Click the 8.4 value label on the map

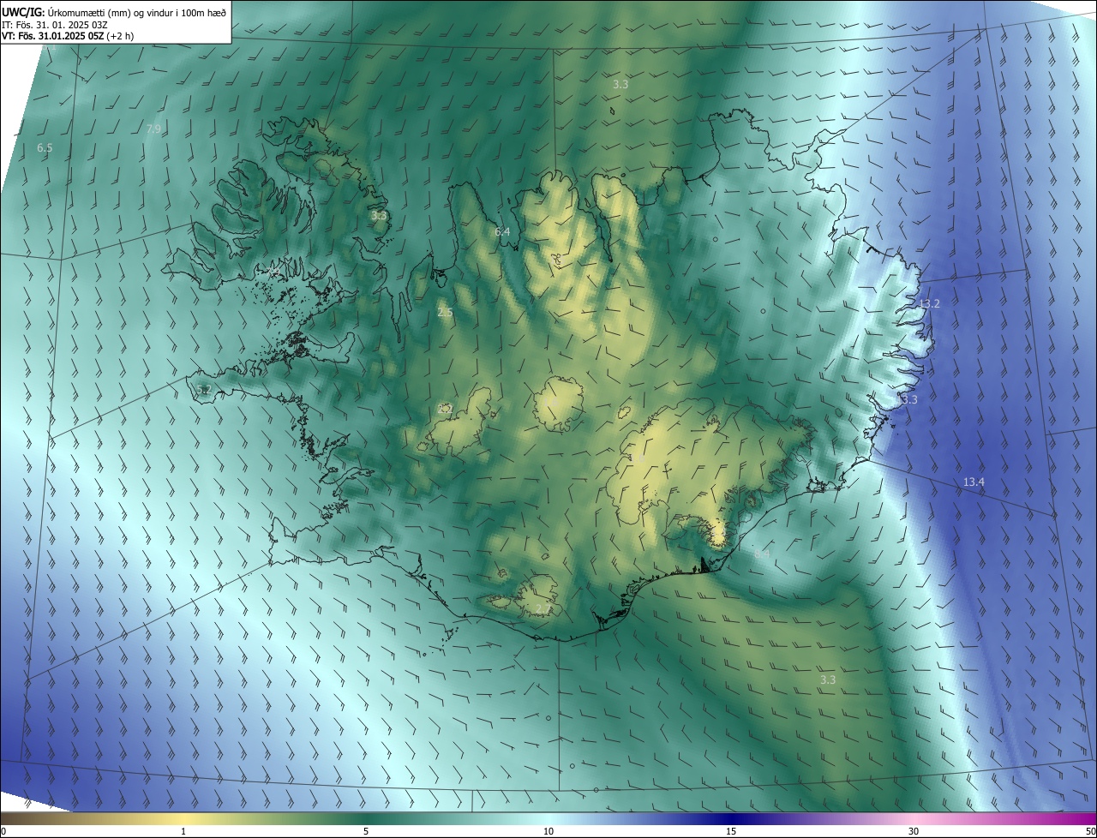pos(762,554)
